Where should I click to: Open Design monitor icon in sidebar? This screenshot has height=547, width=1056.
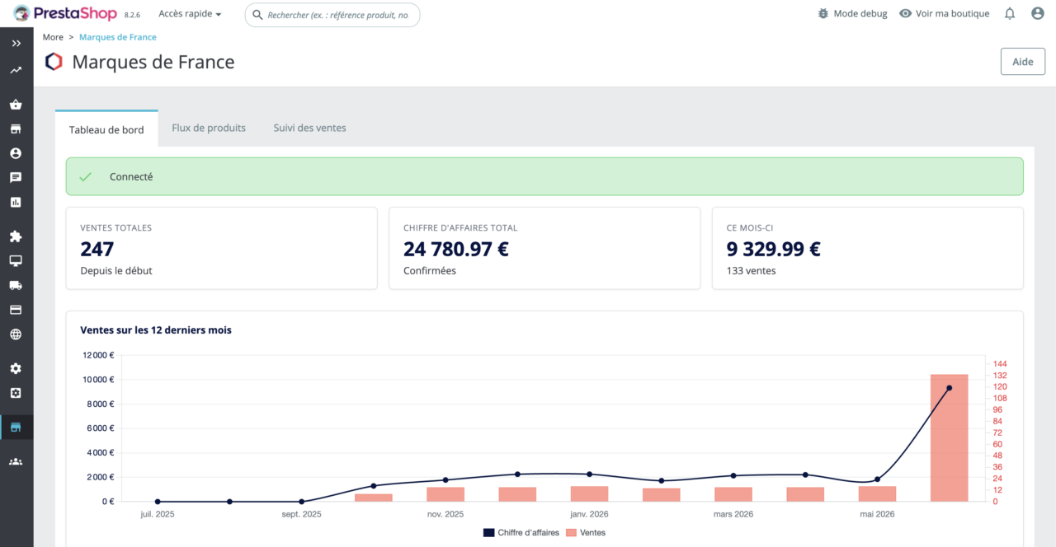16,260
